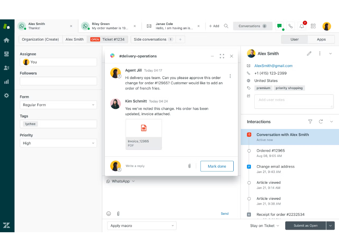Click the Interactions filter funnel icon
Viewport: 339px width, 252px height.
point(310,122)
